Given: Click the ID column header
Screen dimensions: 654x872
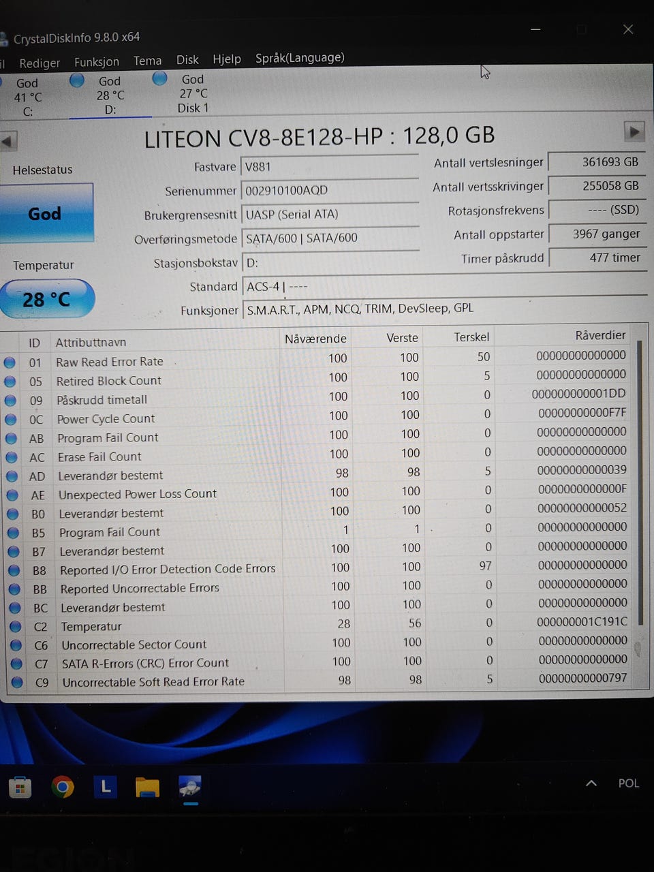Looking at the screenshot, I should tap(34, 343).
